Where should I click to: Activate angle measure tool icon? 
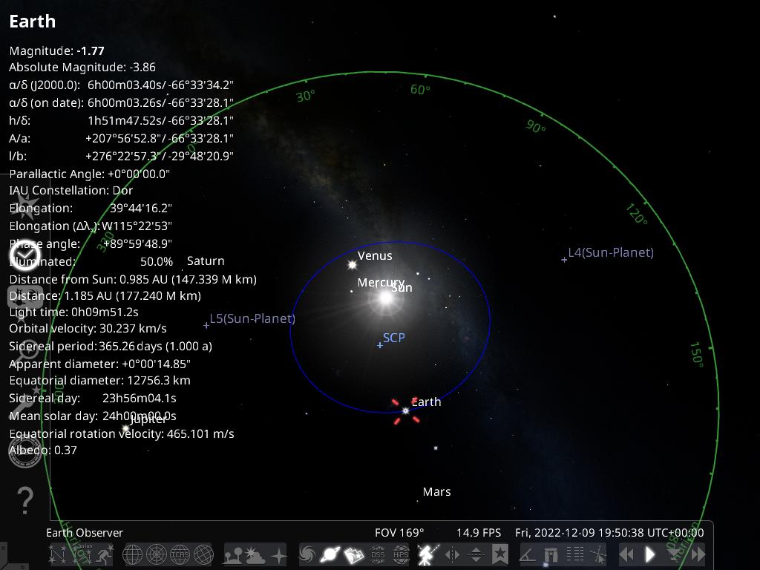tap(528, 554)
